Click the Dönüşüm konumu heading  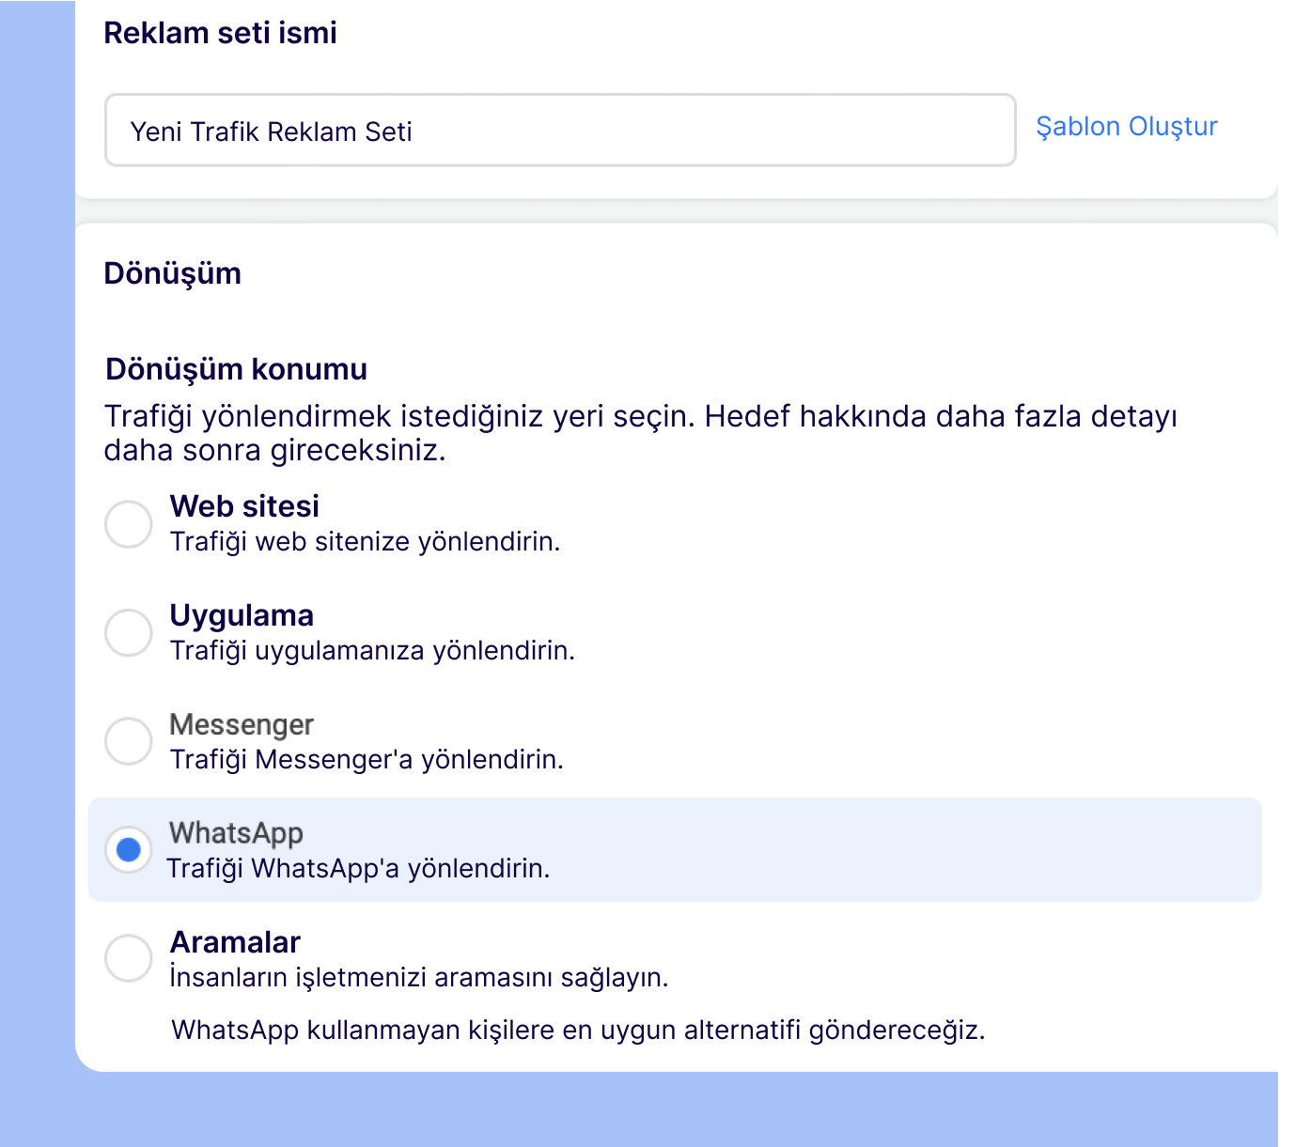(236, 369)
